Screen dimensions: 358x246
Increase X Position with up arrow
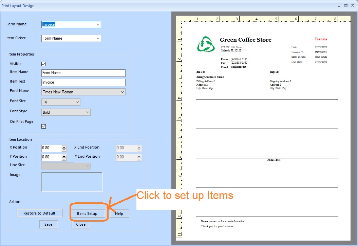pyautogui.click(x=64, y=147)
